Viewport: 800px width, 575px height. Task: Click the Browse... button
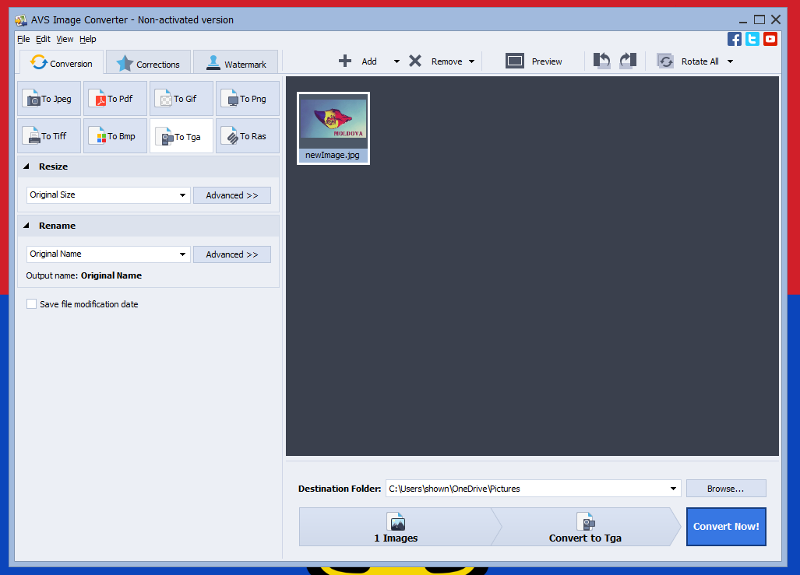[x=726, y=489]
